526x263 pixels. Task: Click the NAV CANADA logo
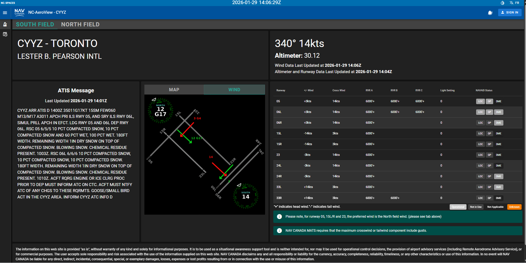(x=19, y=12)
